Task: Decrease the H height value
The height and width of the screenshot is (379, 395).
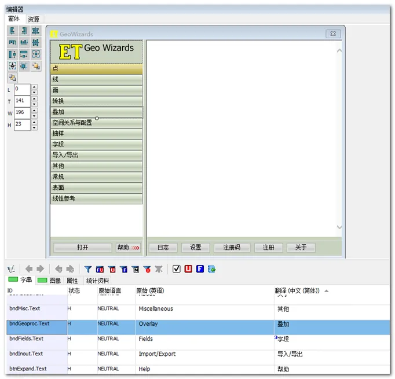Action: tap(34, 128)
